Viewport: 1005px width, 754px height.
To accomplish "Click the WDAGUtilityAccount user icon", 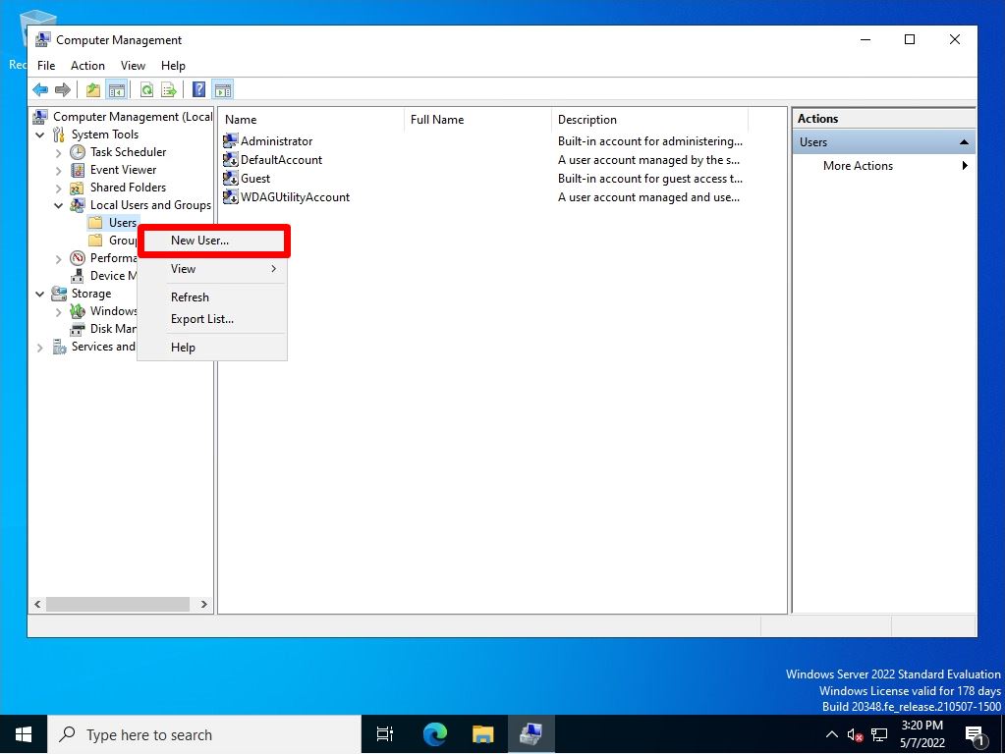I will coord(230,196).
